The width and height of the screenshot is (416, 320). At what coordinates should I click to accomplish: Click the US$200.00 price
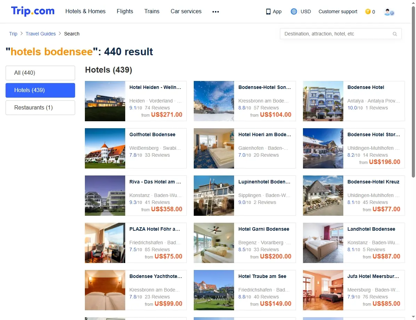[276, 256]
